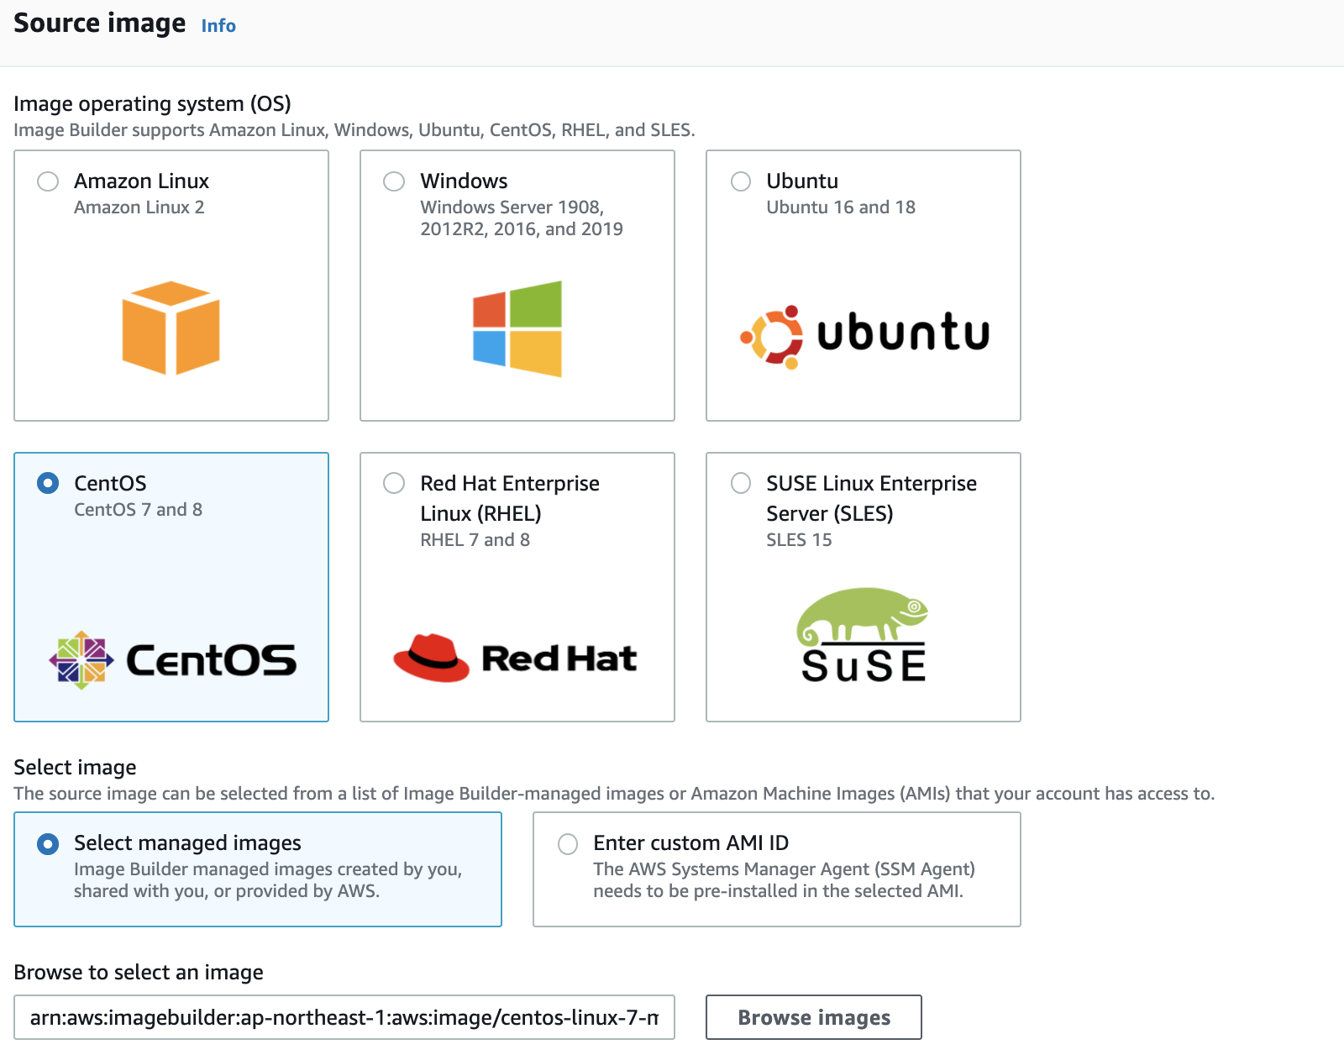This screenshot has width=1344, height=1055.
Task: Click the image ARN input field
Action: 344,1017
